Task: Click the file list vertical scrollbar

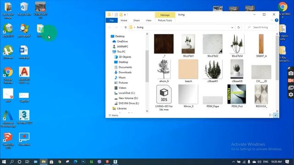Action: (277, 58)
